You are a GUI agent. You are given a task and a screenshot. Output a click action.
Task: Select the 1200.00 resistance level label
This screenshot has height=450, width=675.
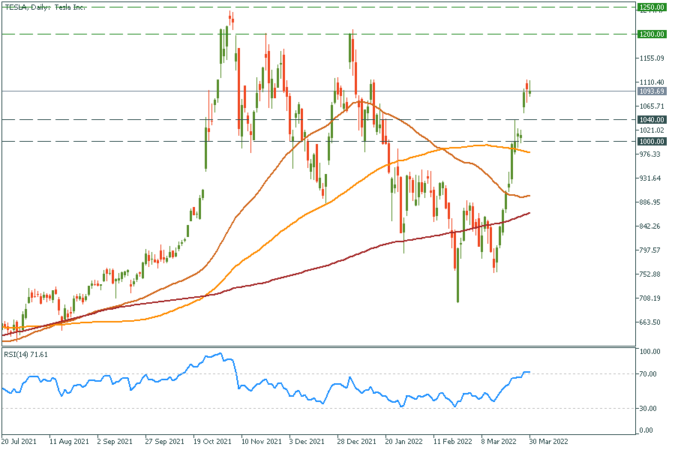[x=649, y=34]
